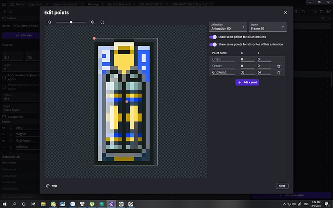
Task: Click the Center point X value
Action: click(248, 66)
